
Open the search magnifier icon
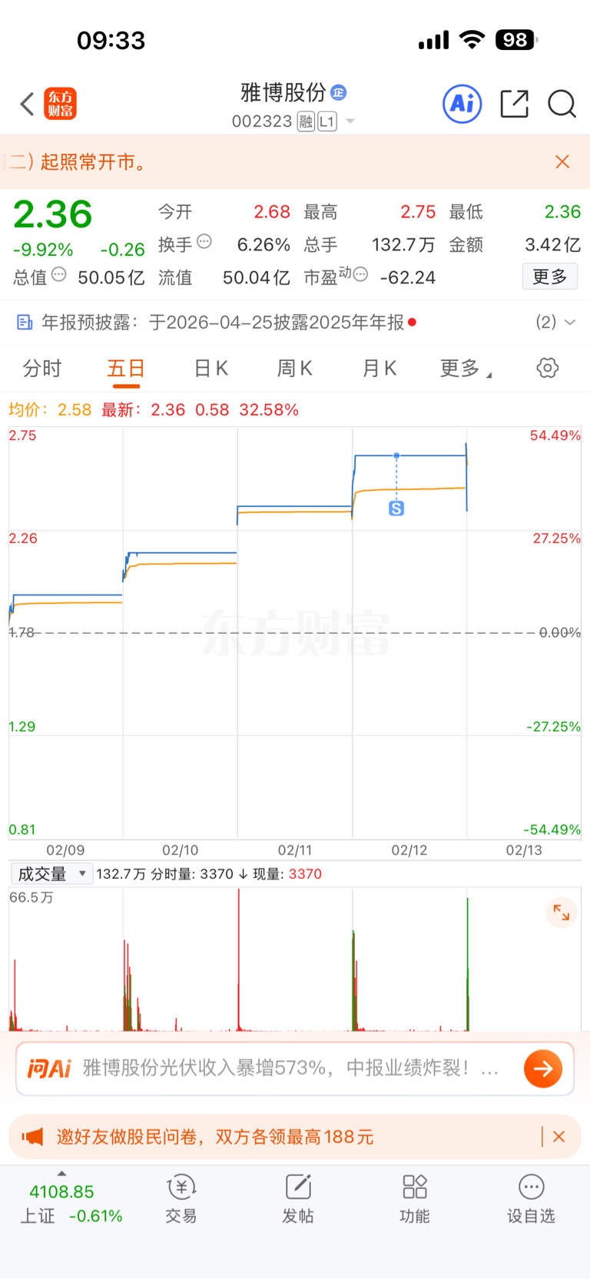click(x=562, y=104)
